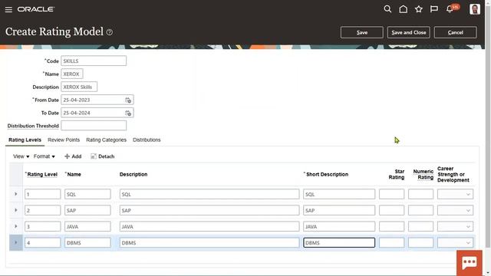The image size is (491, 276).
Task: Click the To Date field 25-04-2024
Action: 93,113
